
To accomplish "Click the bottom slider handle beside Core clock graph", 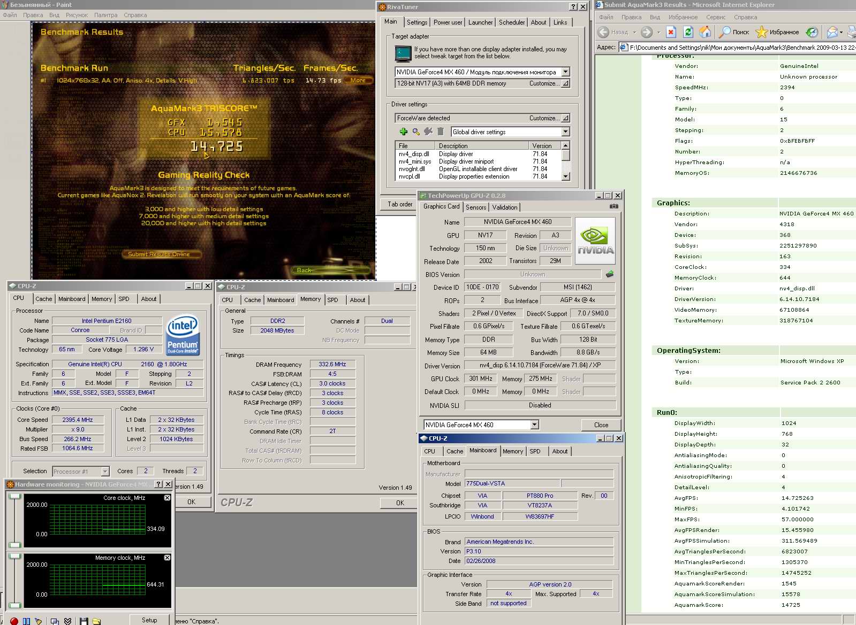I will [15, 545].
